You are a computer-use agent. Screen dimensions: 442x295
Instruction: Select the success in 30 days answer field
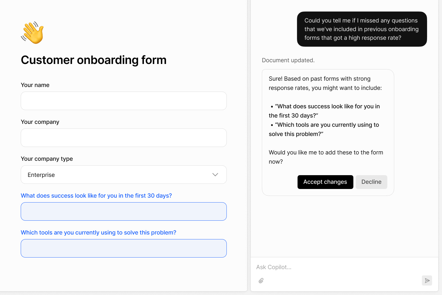pyautogui.click(x=123, y=211)
